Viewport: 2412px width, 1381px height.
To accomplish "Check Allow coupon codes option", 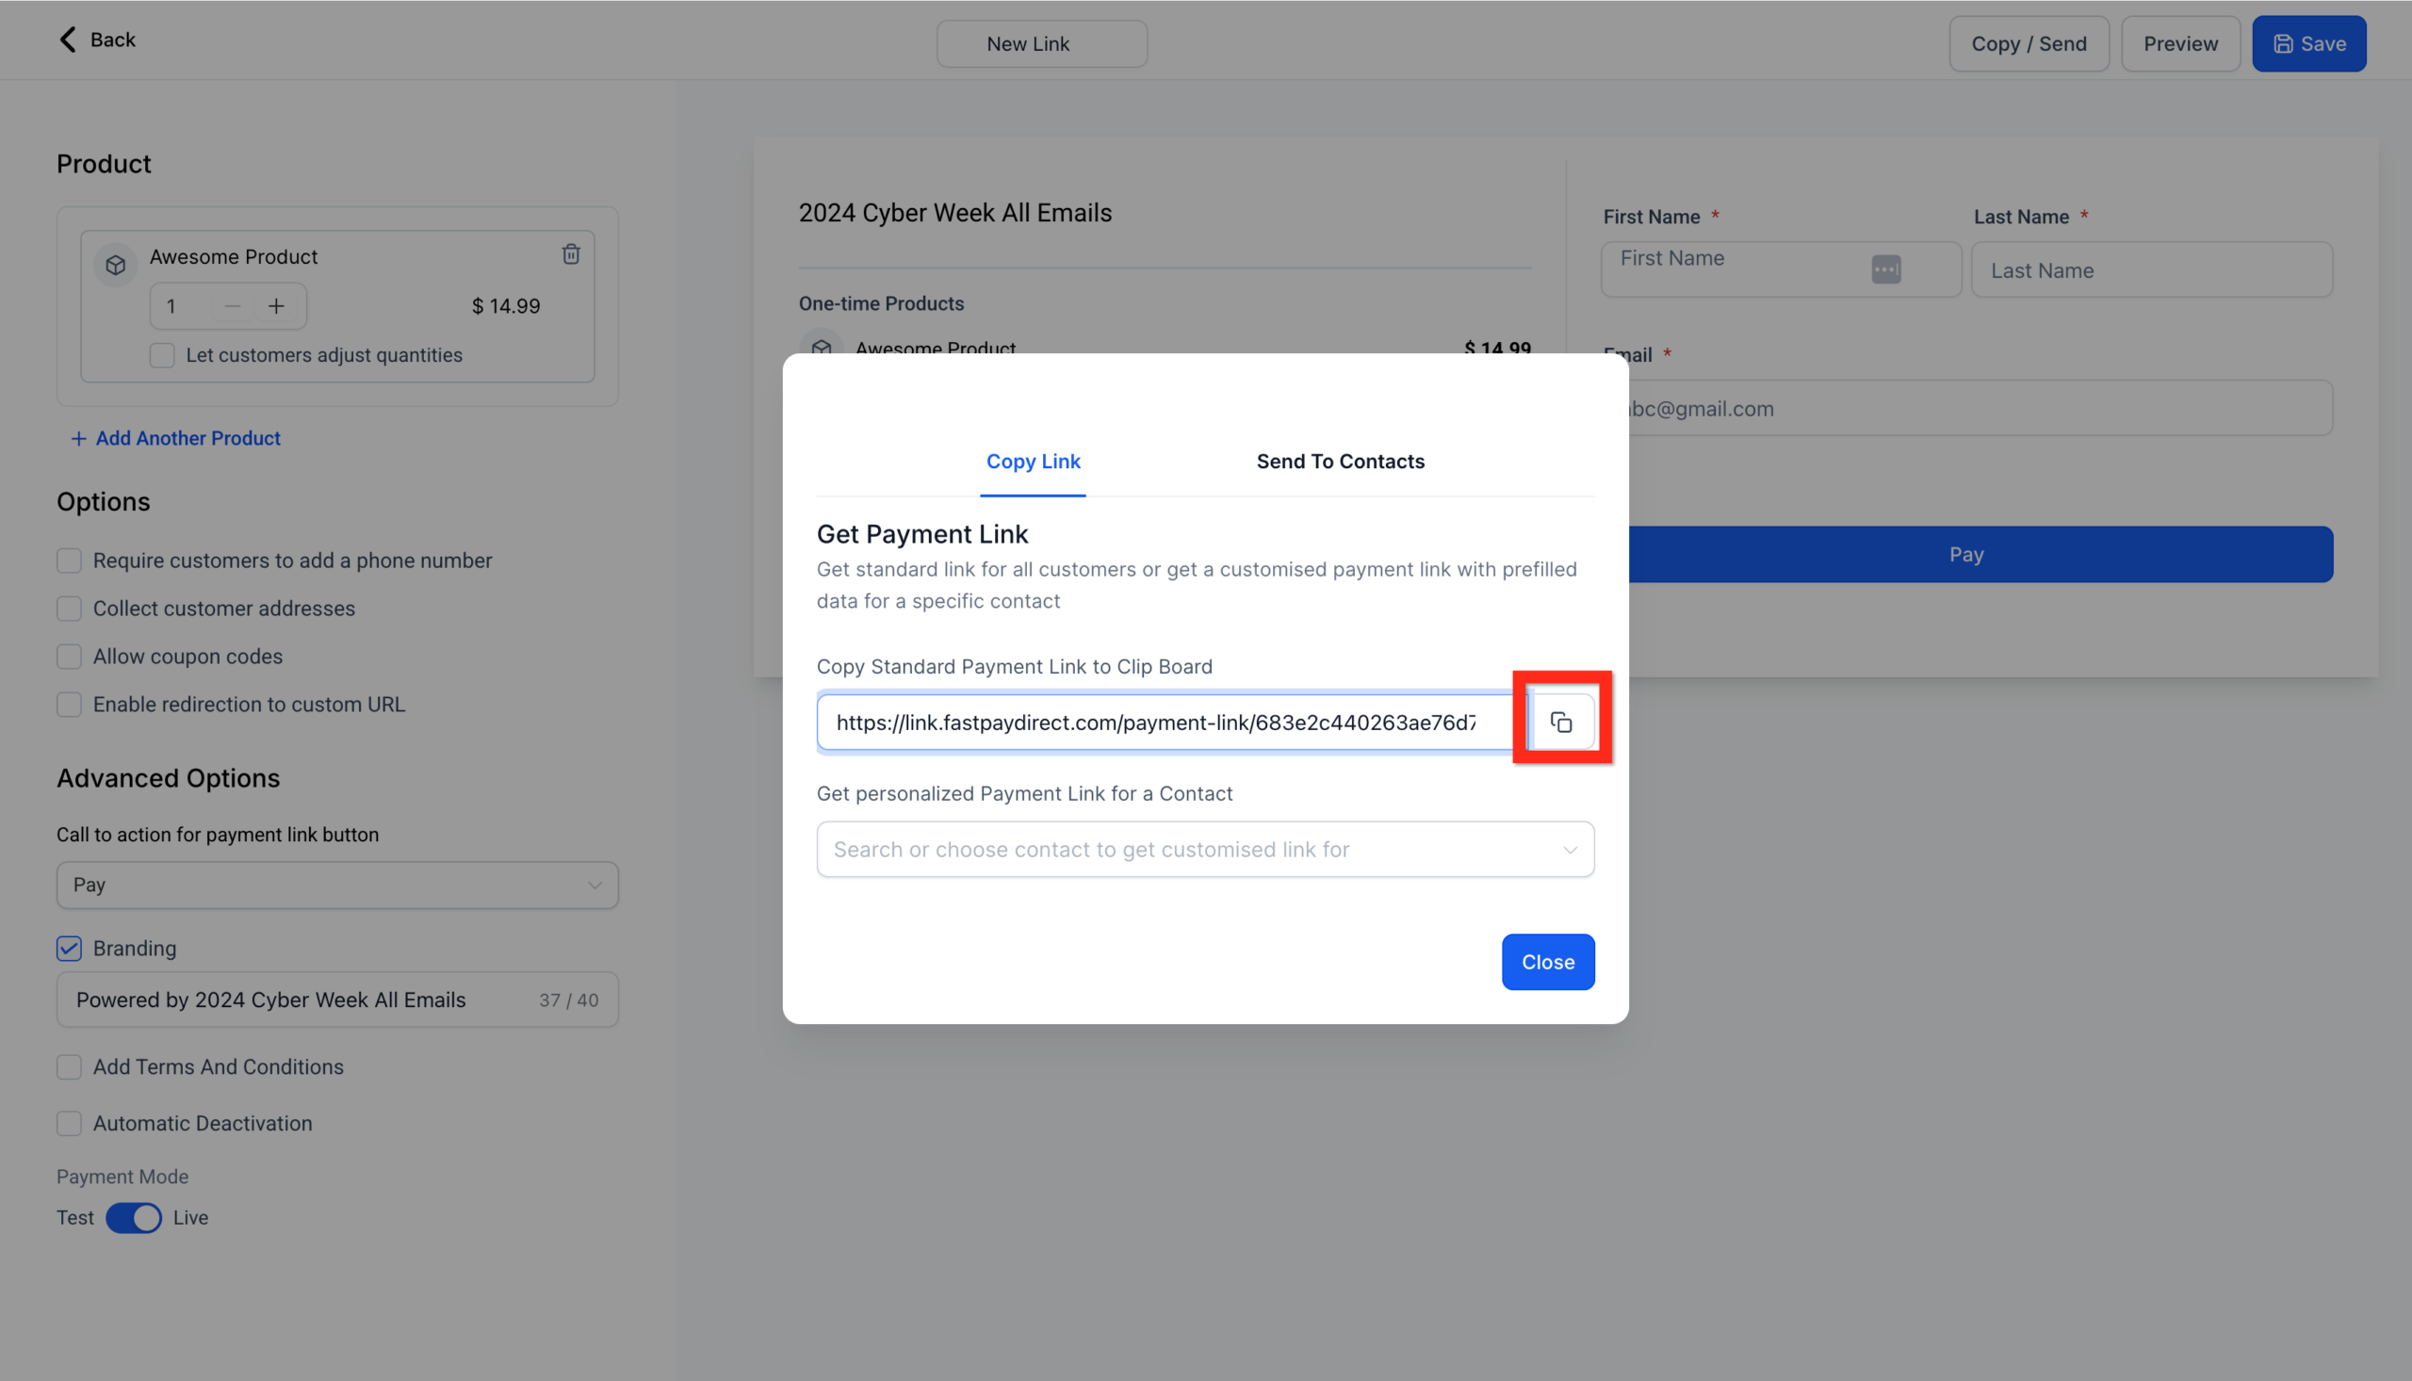I will coord(68,656).
